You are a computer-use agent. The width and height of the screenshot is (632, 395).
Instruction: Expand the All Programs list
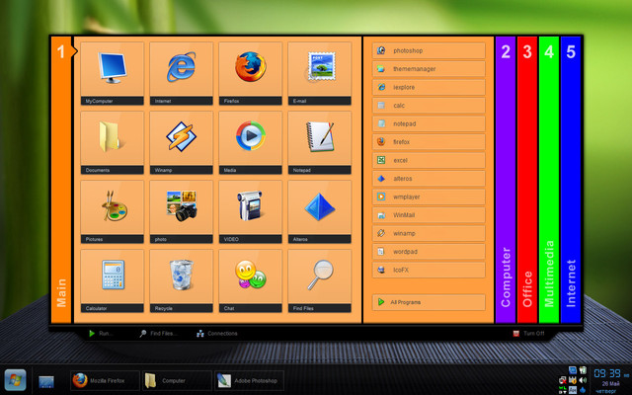coord(429,302)
